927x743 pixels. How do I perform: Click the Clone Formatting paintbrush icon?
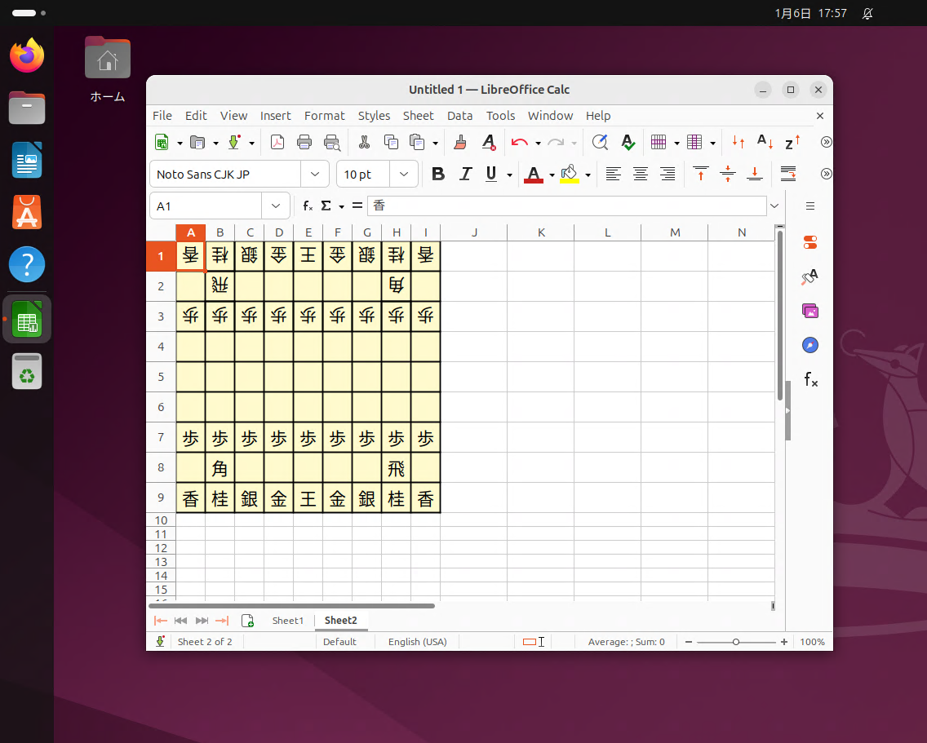(x=460, y=142)
